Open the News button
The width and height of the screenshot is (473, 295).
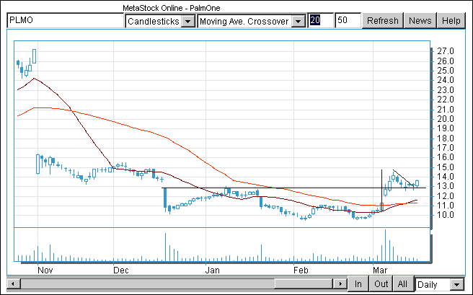[420, 20]
